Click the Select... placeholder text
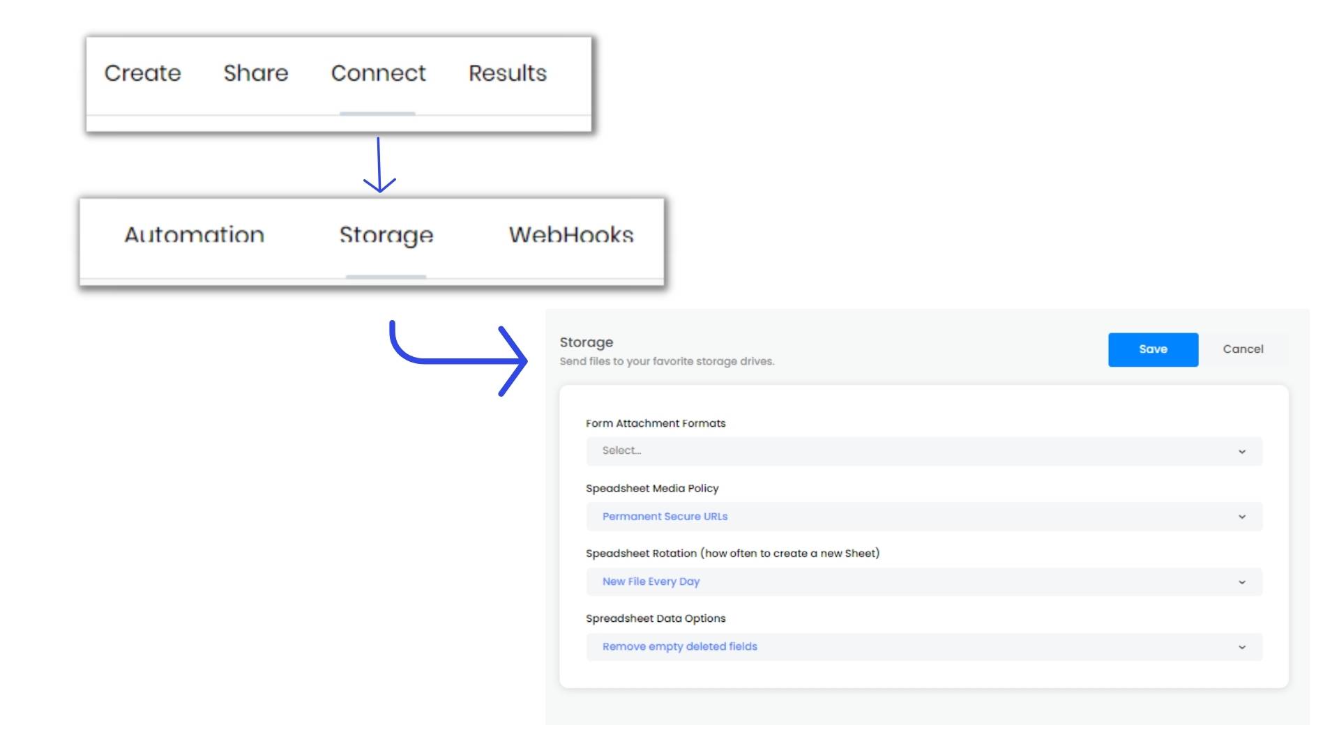The image size is (1339, 753). coord(621,451)
